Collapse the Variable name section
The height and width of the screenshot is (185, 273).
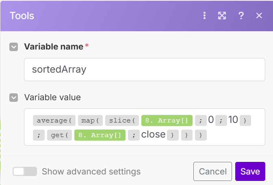click(x=14, y=47)
